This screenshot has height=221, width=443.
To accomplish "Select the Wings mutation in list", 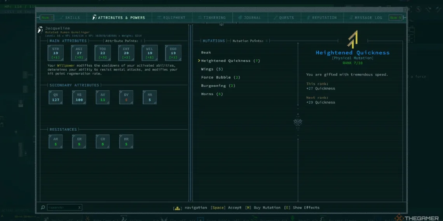I will tap(212, 69).
